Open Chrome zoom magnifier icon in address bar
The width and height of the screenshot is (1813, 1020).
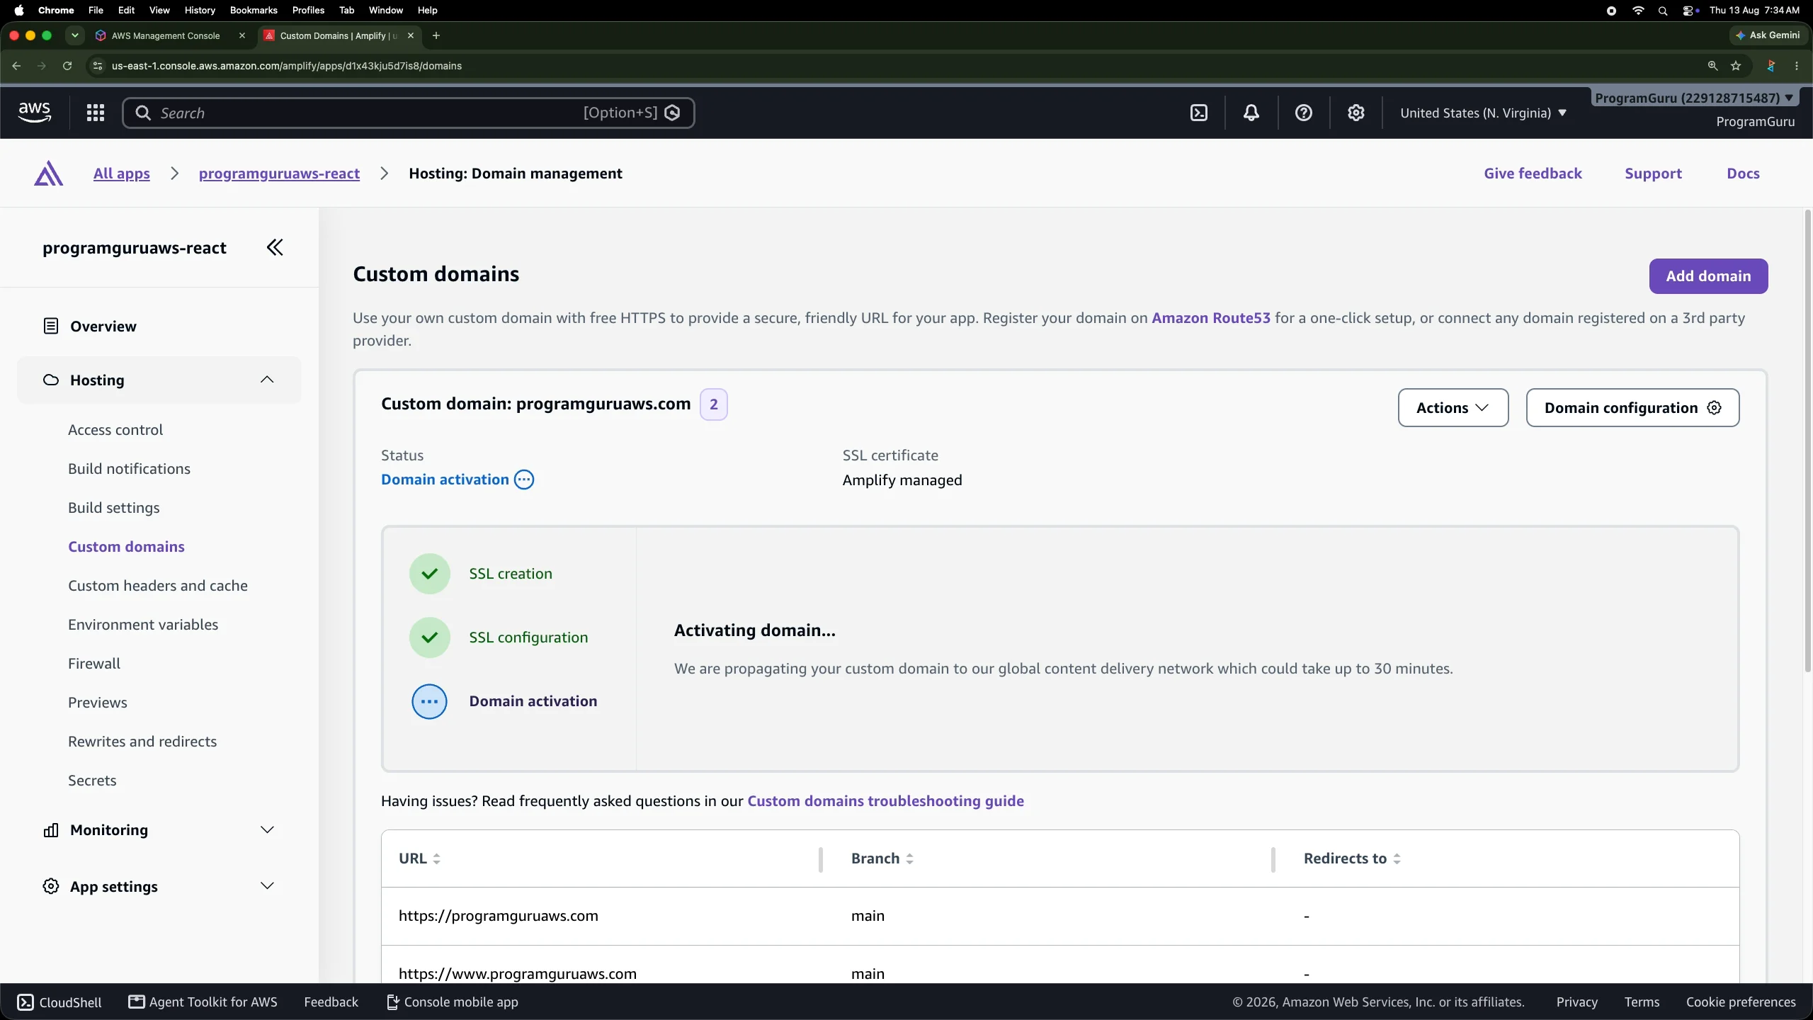point(1712,66)
